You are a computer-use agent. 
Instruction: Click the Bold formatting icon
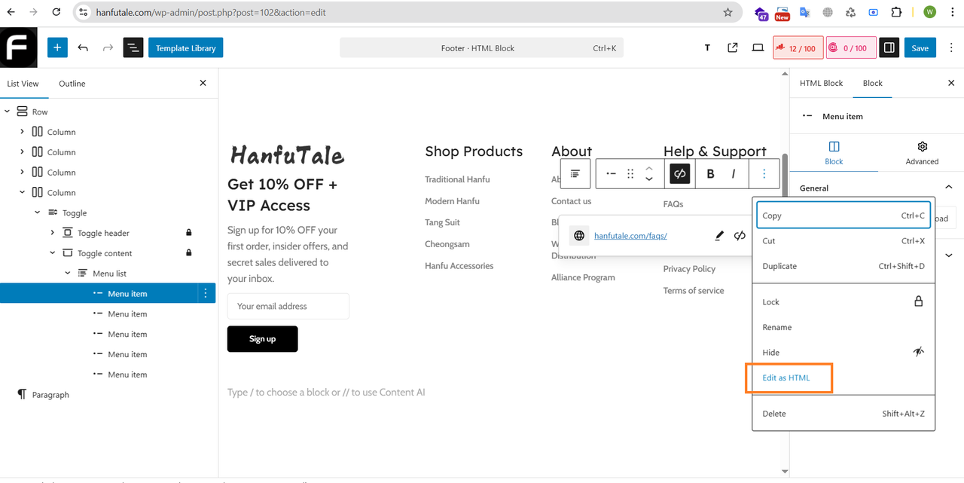point(710,173)
